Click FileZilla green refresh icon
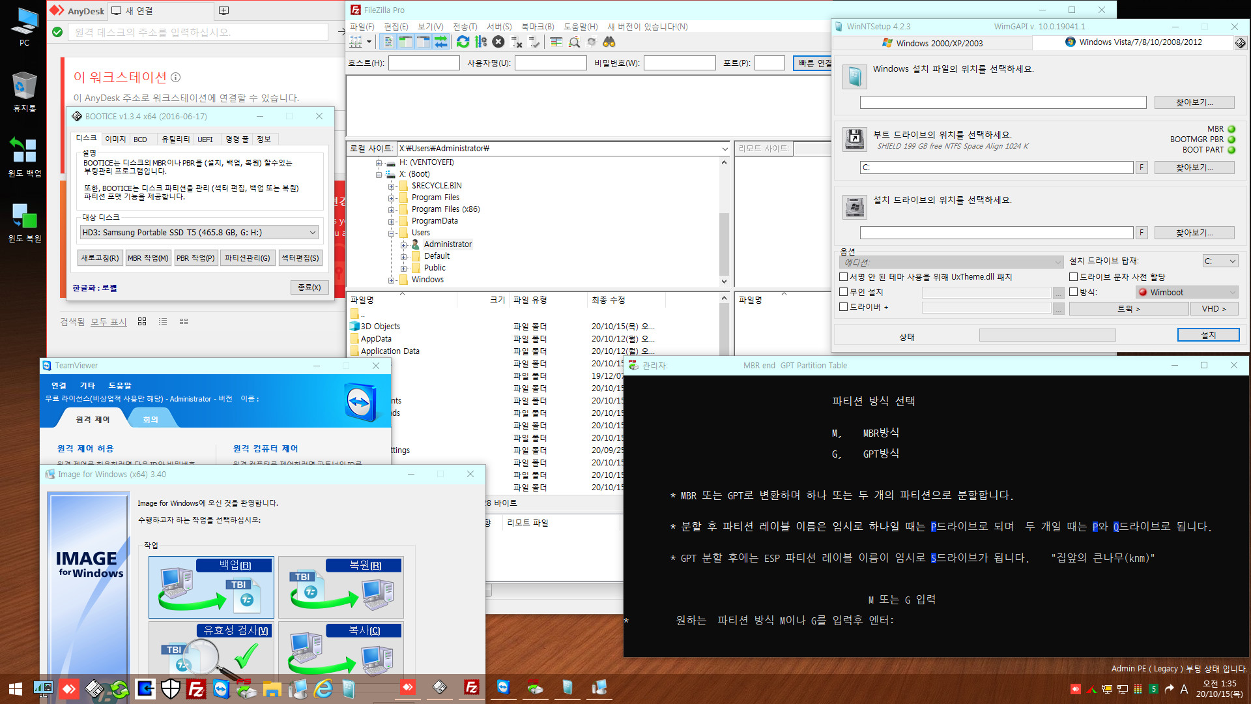 pos(463,42)
